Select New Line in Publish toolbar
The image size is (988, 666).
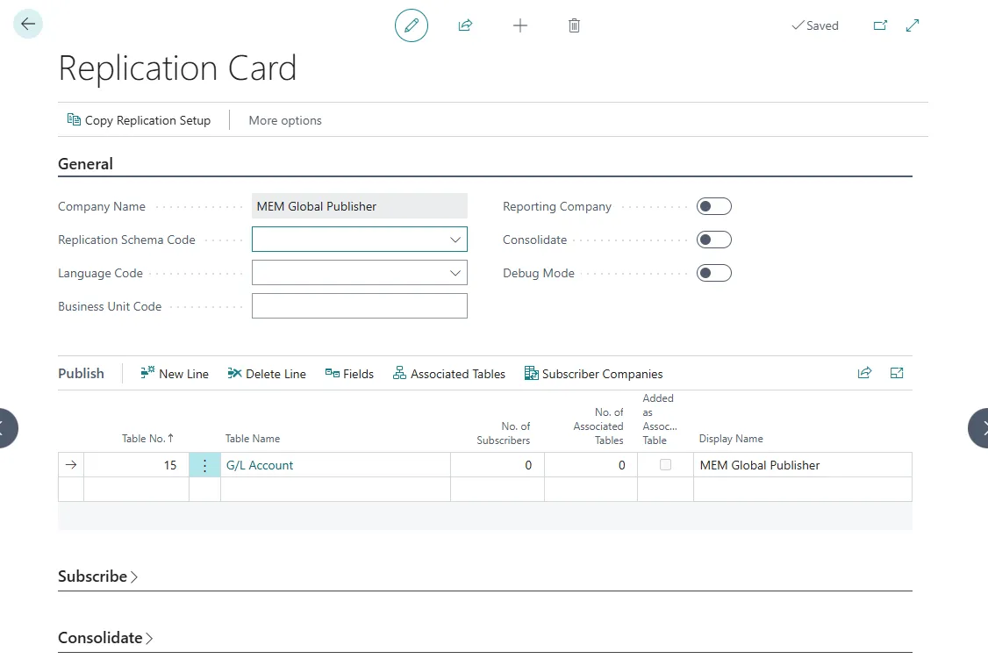click(174, 373)
